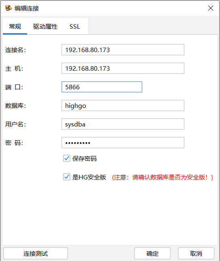Cancel using the 取消 button
The height and width of the screenshot is (261, 220).
tap(196, 253)
